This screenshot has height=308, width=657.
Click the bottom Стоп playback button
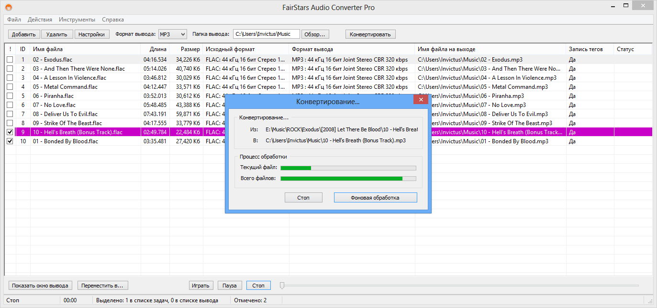(x=258, y=286)
